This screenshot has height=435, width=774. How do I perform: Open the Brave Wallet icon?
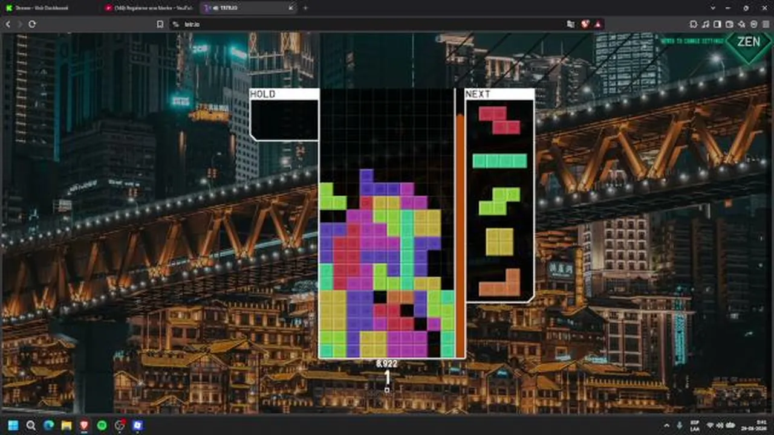click(729, 24)
